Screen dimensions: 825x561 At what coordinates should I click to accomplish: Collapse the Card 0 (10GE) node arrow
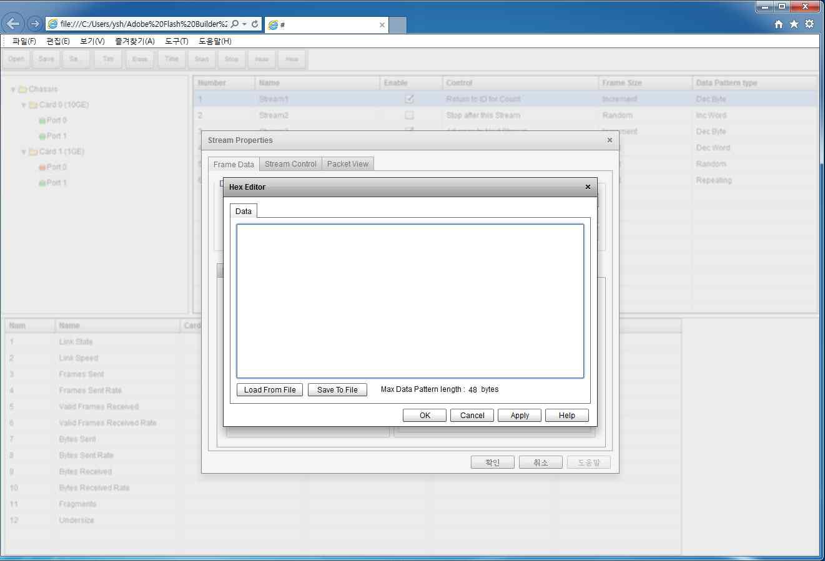(x=24, y=105)
